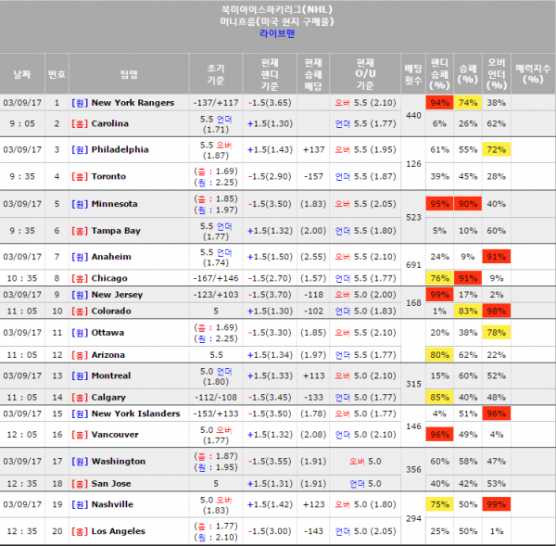Select the Carolina team name
This screenshot has width=556, height=546.
(x=110, y=124)
